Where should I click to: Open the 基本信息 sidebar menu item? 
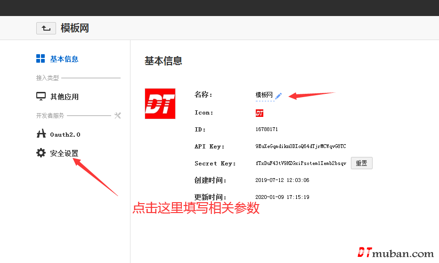[64, 59]
